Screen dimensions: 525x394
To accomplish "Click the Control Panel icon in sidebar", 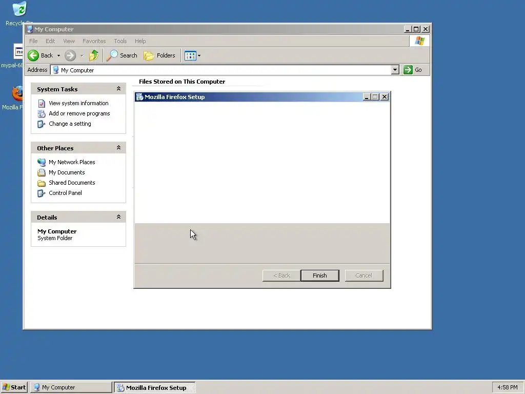I will (41, 193).
